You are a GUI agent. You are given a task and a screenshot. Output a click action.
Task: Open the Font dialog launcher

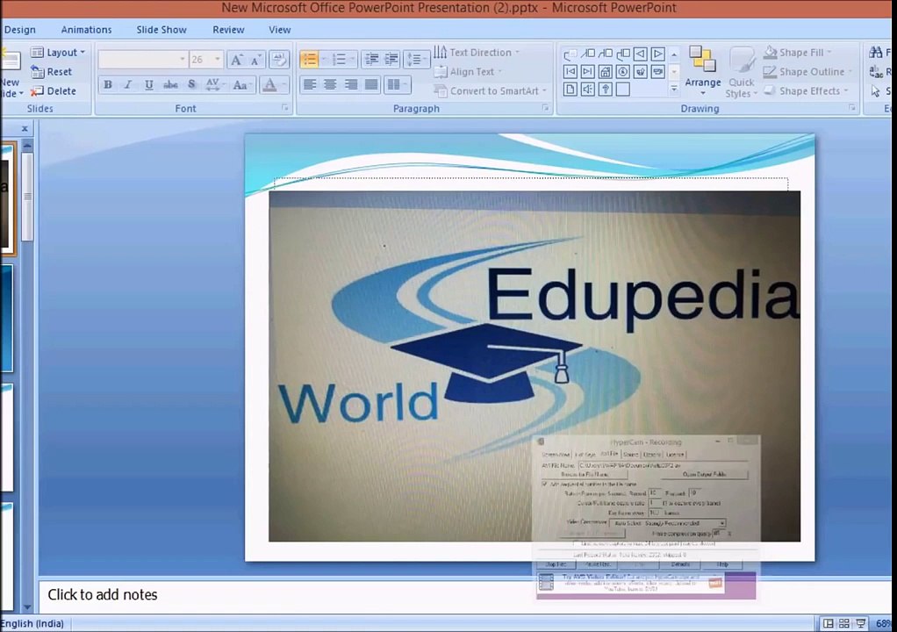[x=285, y=108]
